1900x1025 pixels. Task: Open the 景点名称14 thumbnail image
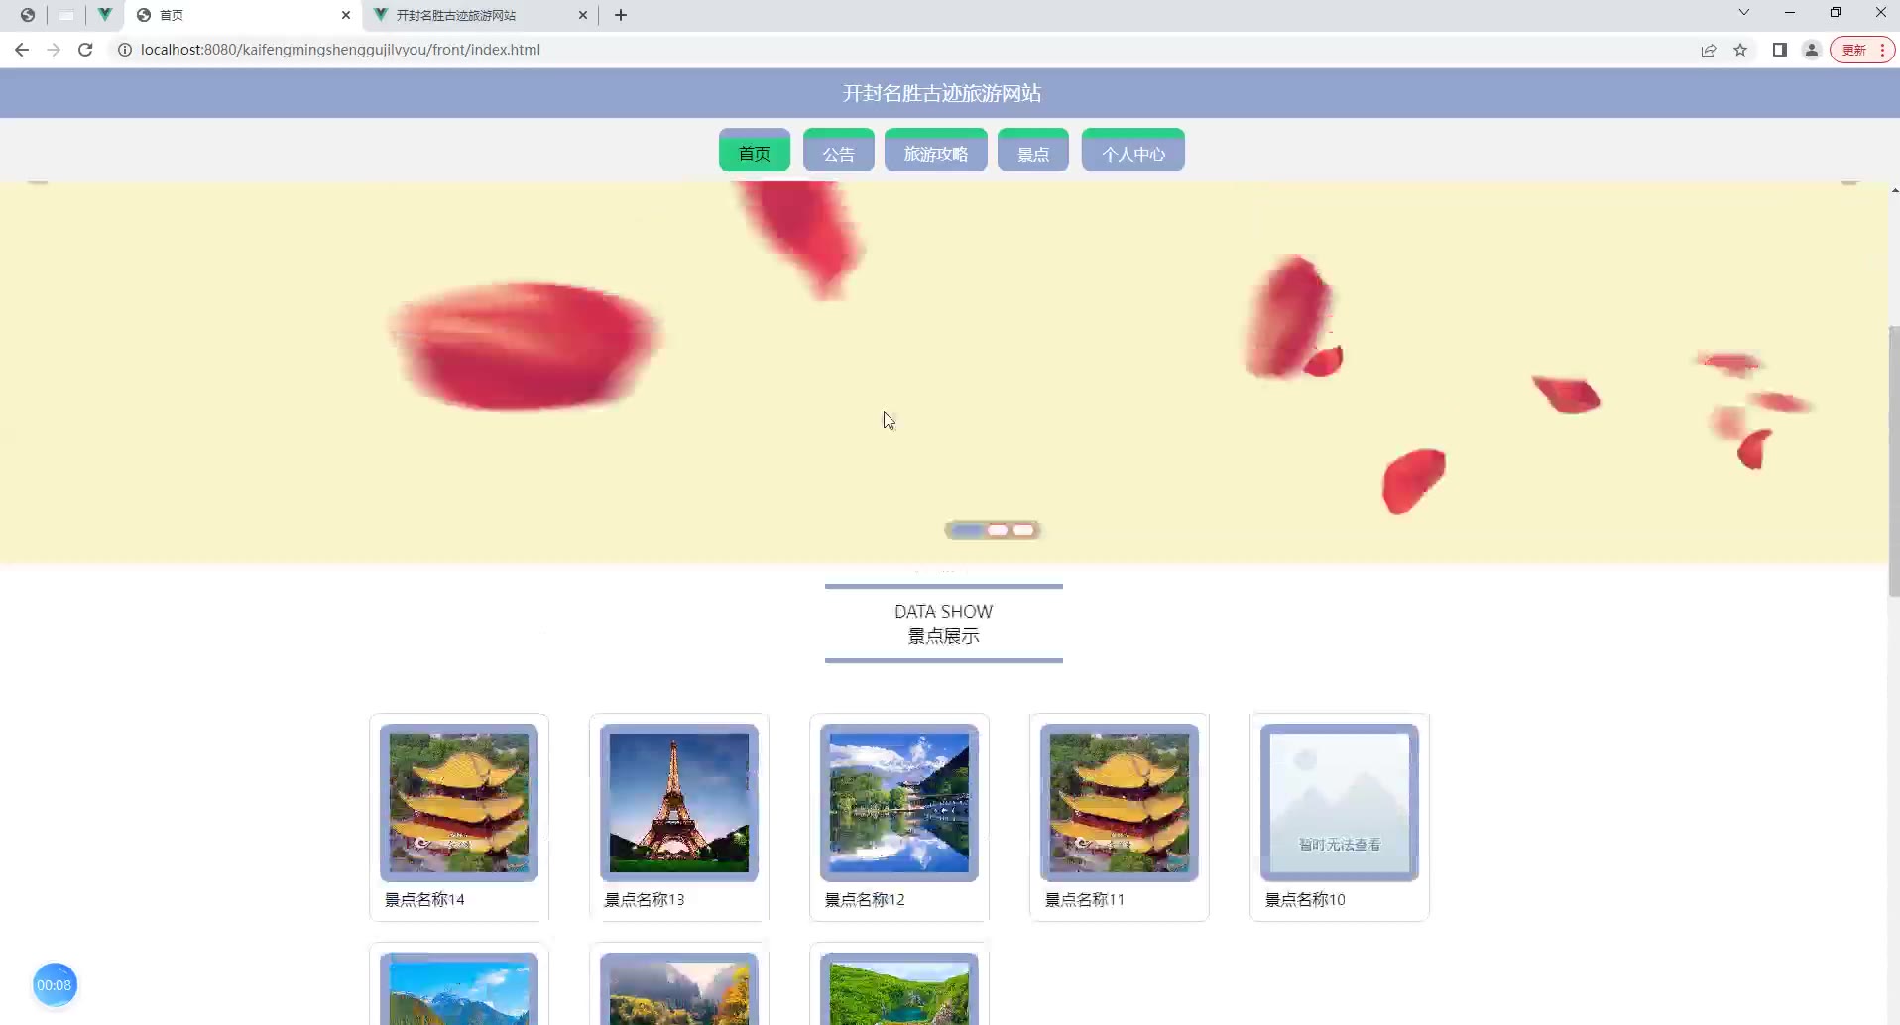459,803
